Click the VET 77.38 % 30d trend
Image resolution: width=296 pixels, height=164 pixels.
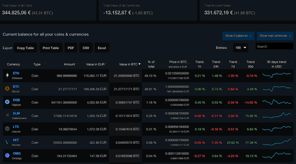pyautogui.click(x=251, y=143)
